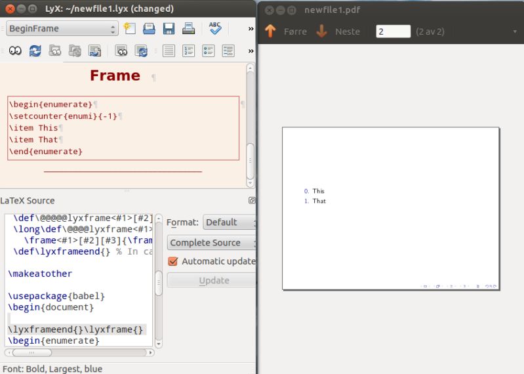
Task: Save the document with the floppy icon
Action: (169, 28)
